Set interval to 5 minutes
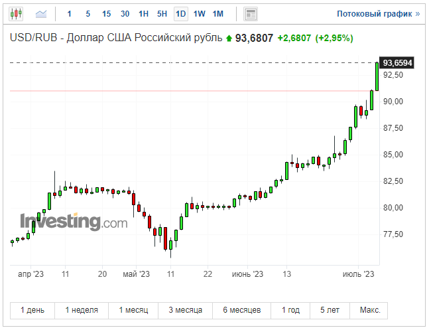The height and width of the screenshot is (330, 429). pyautogui.click(x=88, y=14)
